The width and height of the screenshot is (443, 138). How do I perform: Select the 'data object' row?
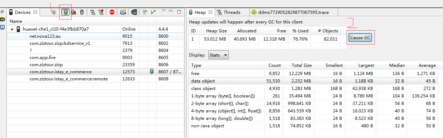pos(314,81)
